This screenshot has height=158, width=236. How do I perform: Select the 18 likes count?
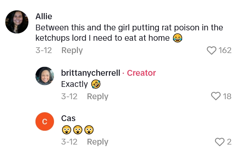(227, 96)
